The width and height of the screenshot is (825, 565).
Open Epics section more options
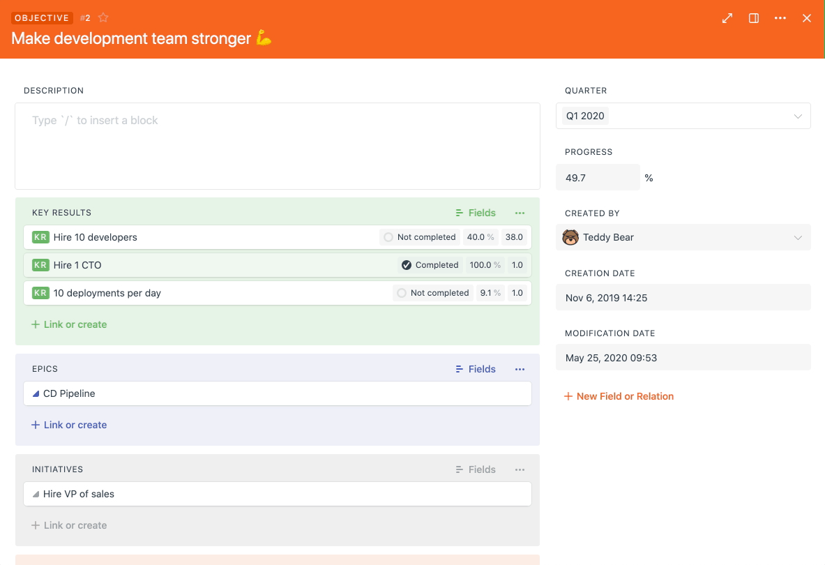[520, 369]
